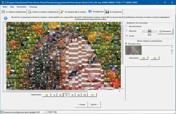176x114 pixels.
Task: Set mosaic zoom to 16x
Action: click(78, 95)
